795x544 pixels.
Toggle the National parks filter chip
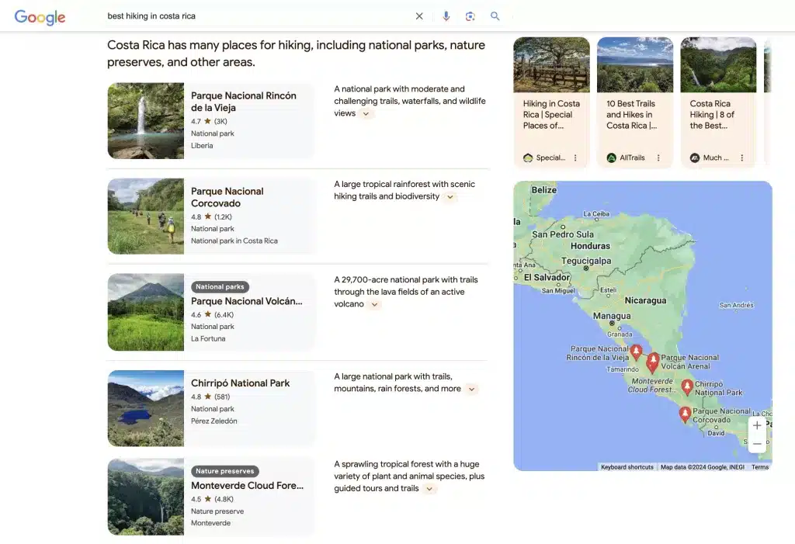(220, 286)
